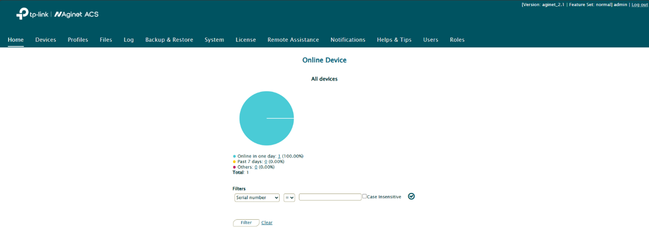Open the Online in one day count link
649x238 pixels.
(x=279, y=156)
